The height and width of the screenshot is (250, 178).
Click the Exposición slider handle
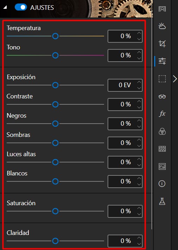point(55,85)
